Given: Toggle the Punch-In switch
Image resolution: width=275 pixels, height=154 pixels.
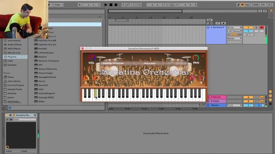Looking at the screenshot, I should [x=167, y=5].
